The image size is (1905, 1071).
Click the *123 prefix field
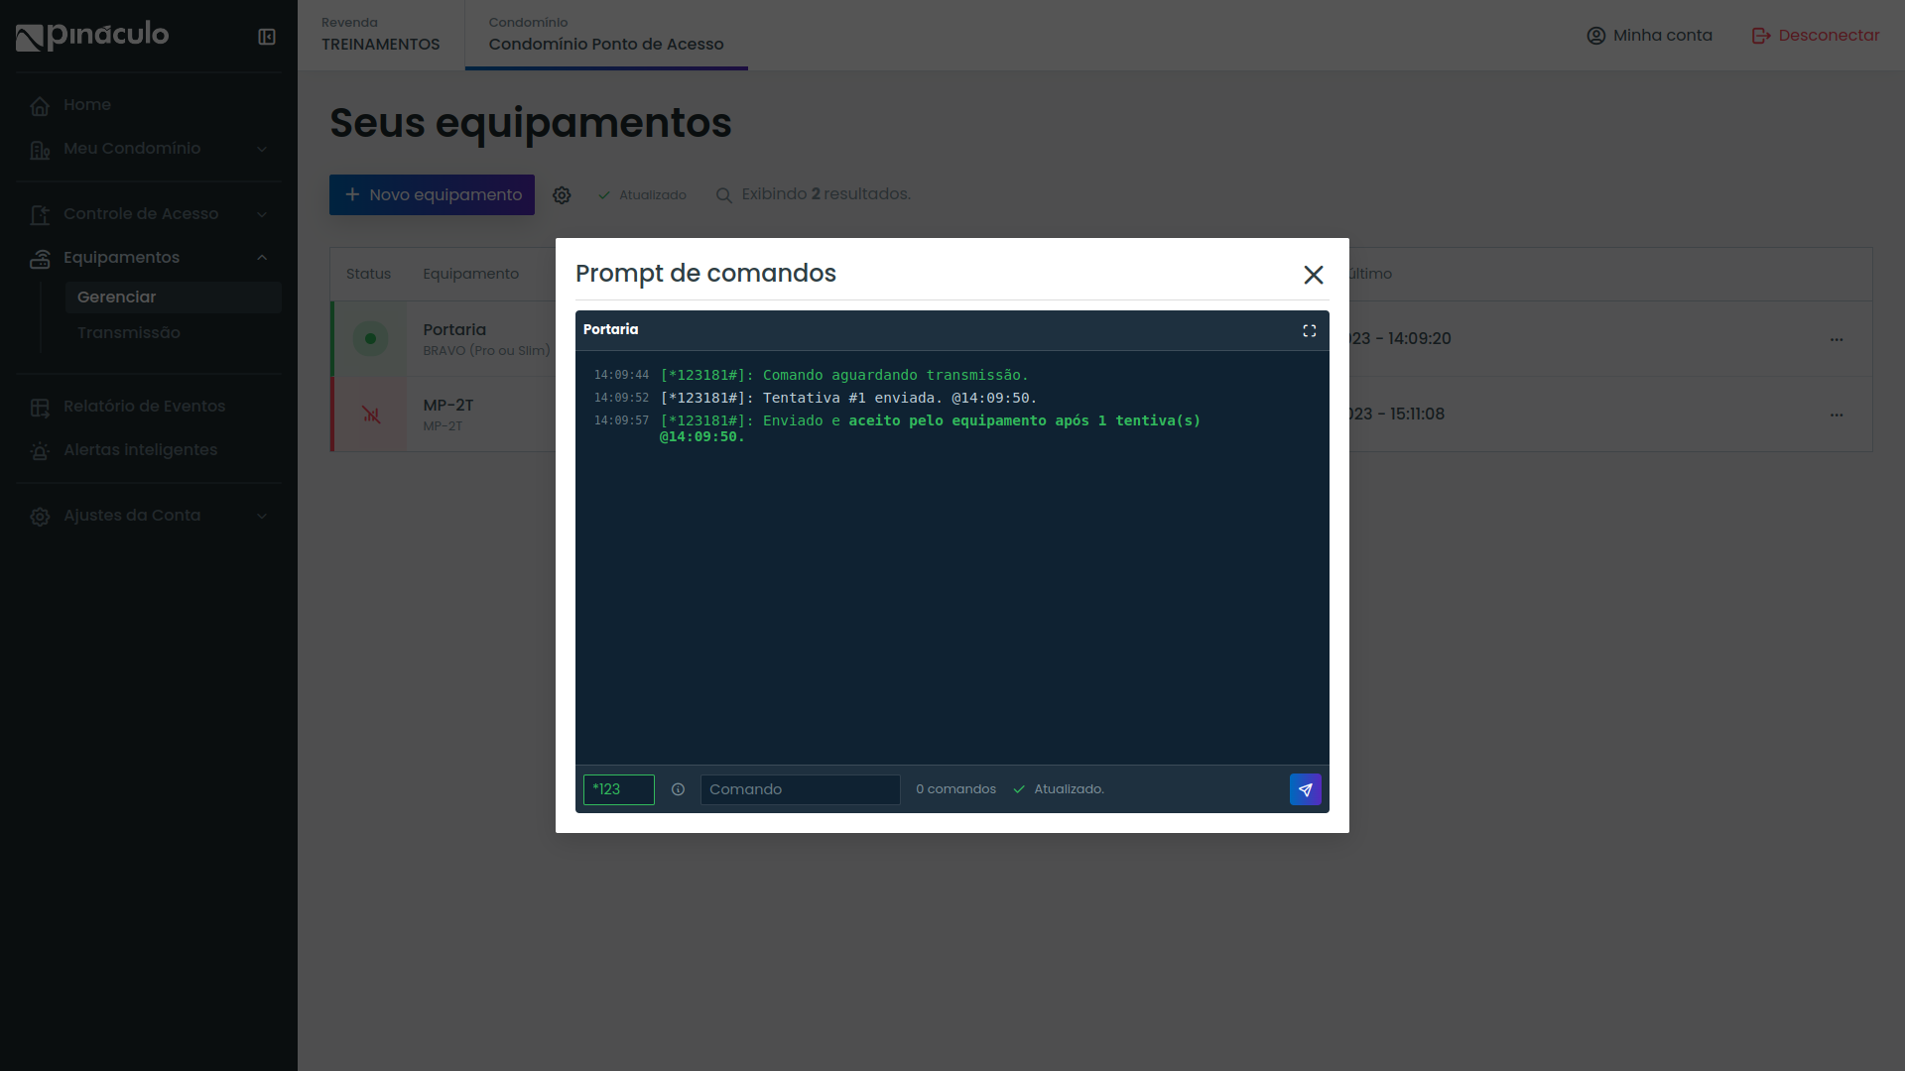point(618,789)
